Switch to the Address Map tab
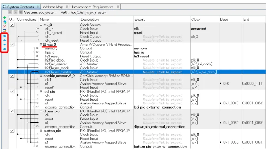The height and width of the screenshot is (150, 266). (53, 7)
